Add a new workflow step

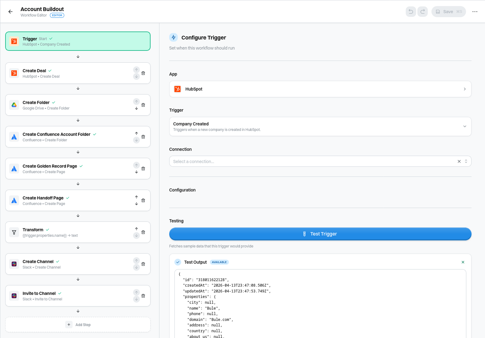[78, 325]
